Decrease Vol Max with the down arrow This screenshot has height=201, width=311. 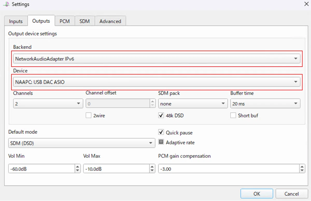152,171
